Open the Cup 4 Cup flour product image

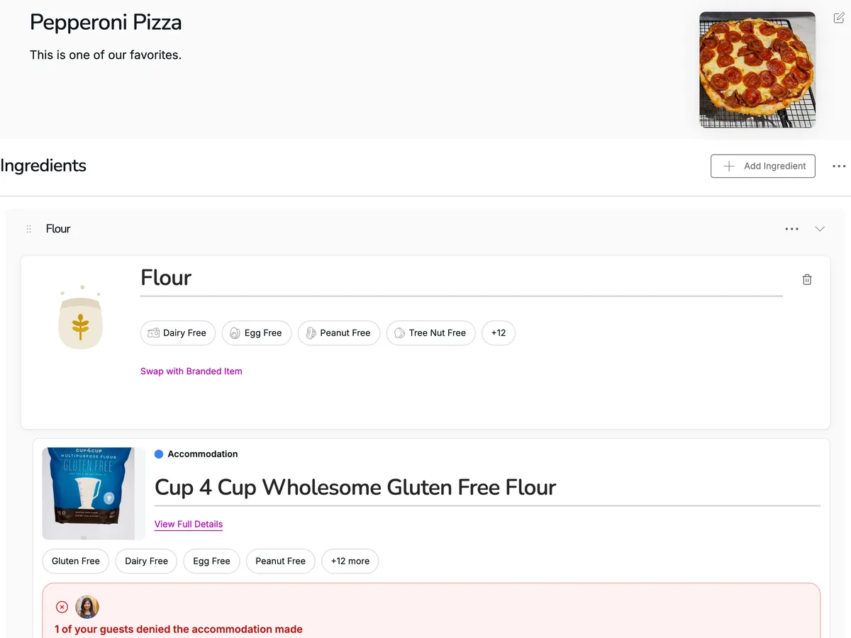click(94, 493)
